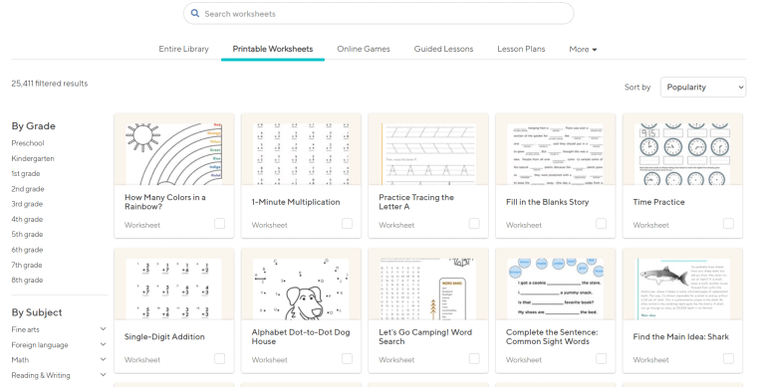Filter by 3rd grade

27,204
